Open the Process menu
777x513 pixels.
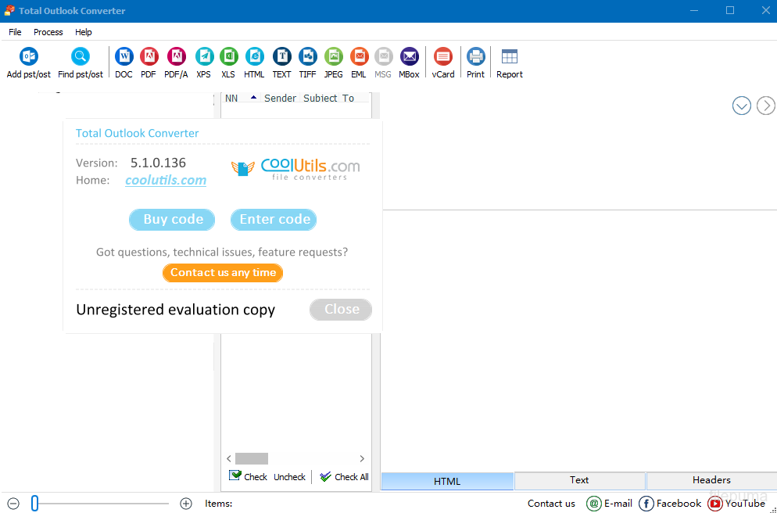coord(48,32)
